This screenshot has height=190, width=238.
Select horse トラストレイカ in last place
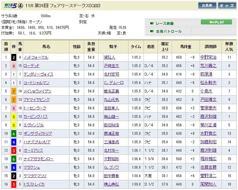(34, 184)
